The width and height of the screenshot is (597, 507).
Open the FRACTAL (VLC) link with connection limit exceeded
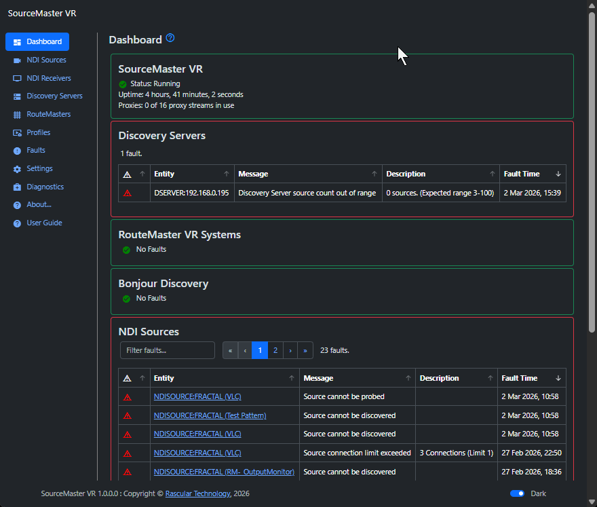click(197, 453)
